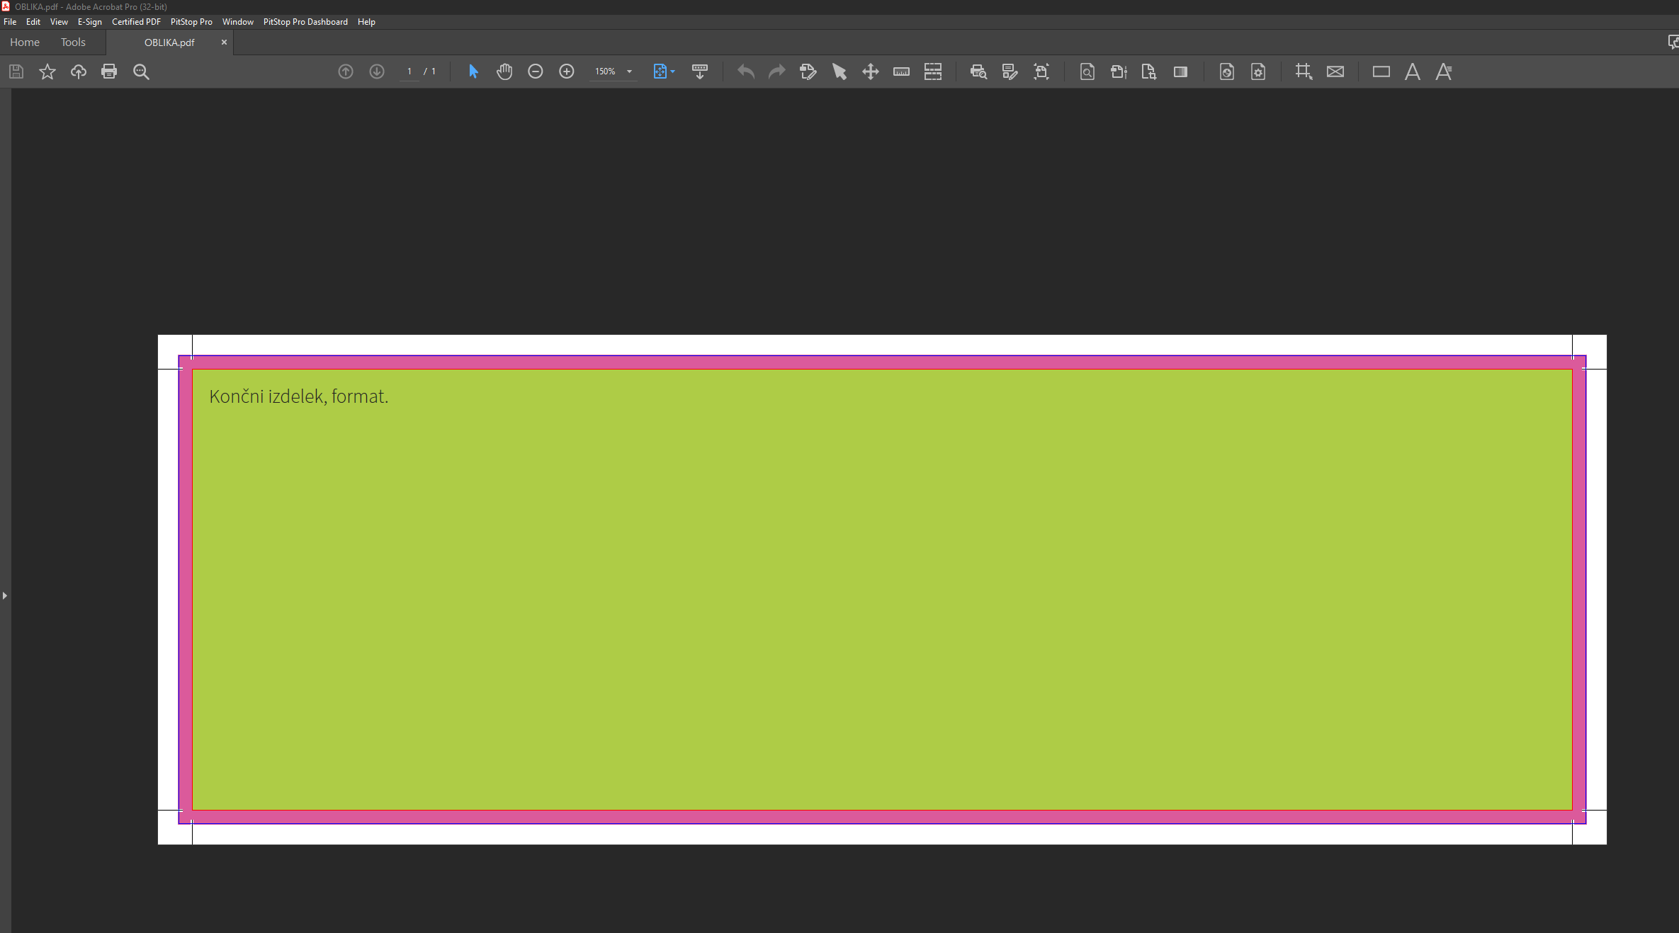Open the PitStop document inspect magnifier icon
The width and height of the screenshot is (1679, 933).
[x=1087, y=71]
